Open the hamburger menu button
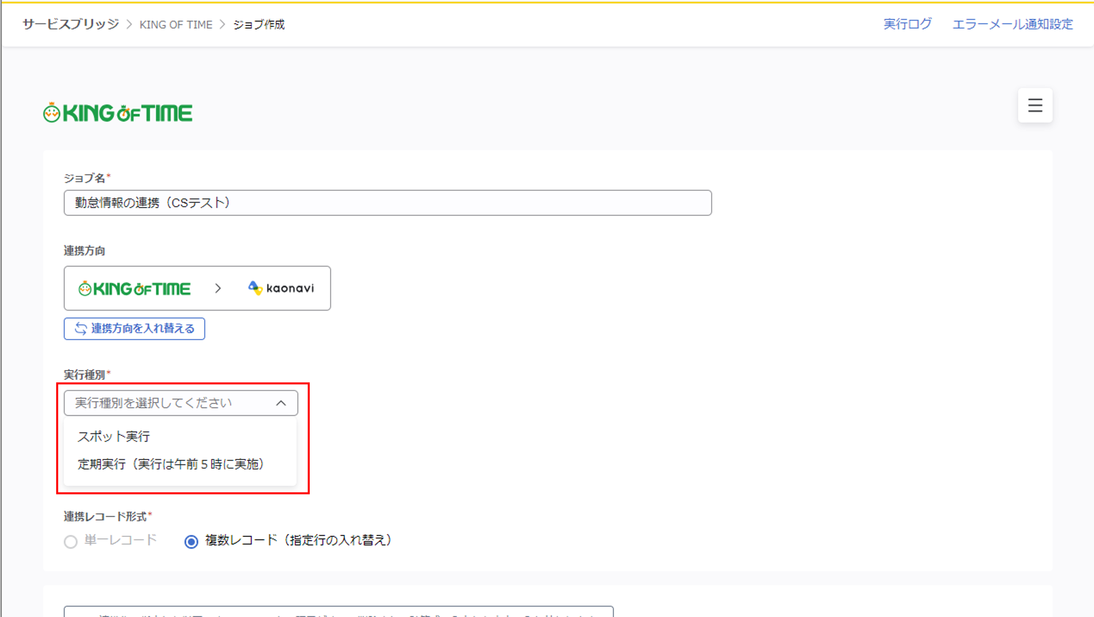Screen dimensions: 1094x617 1035,105
